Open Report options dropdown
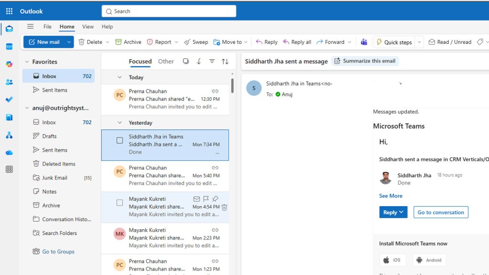The image size is (489, 275). [x=176, y=42]
